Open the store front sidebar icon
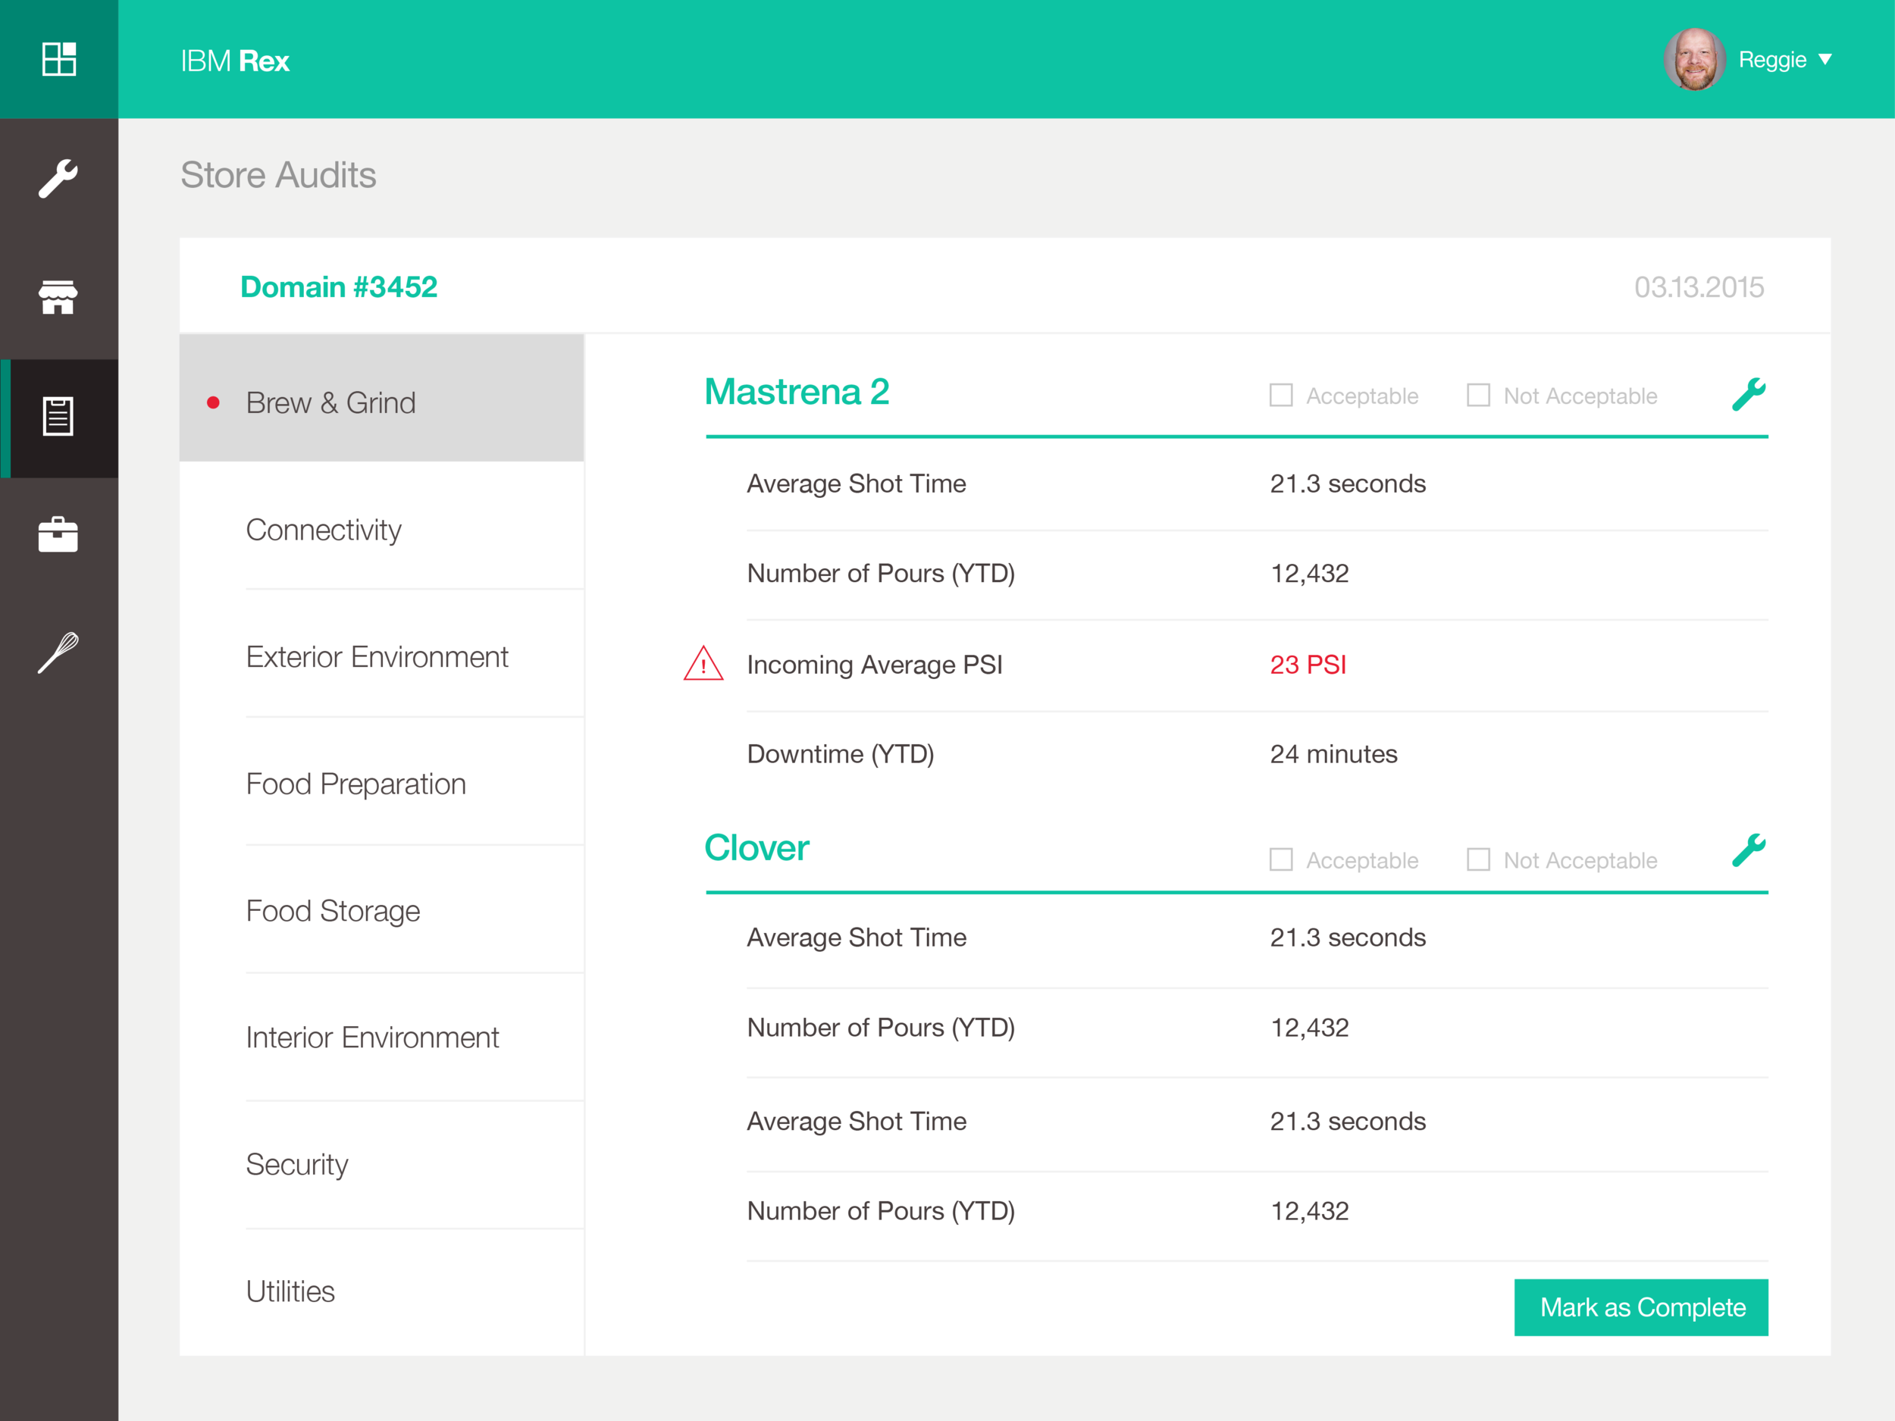The image size is (1895, 1421). [x=58, y=297]
